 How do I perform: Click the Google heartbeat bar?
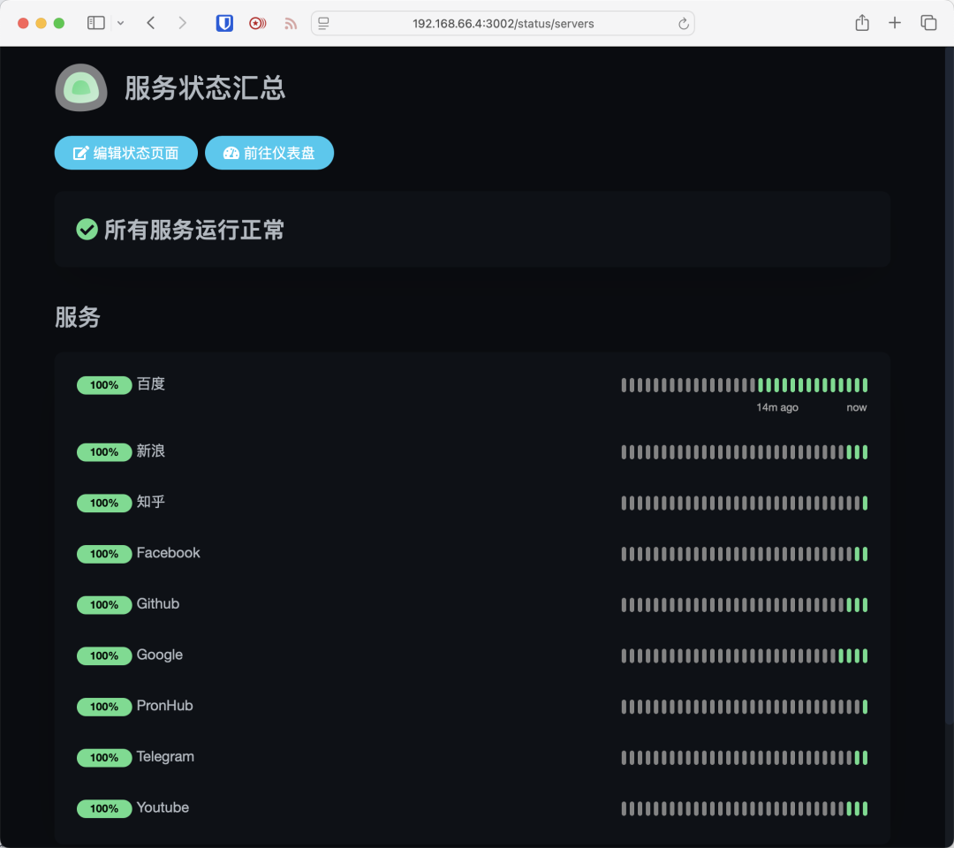[744, 655]
